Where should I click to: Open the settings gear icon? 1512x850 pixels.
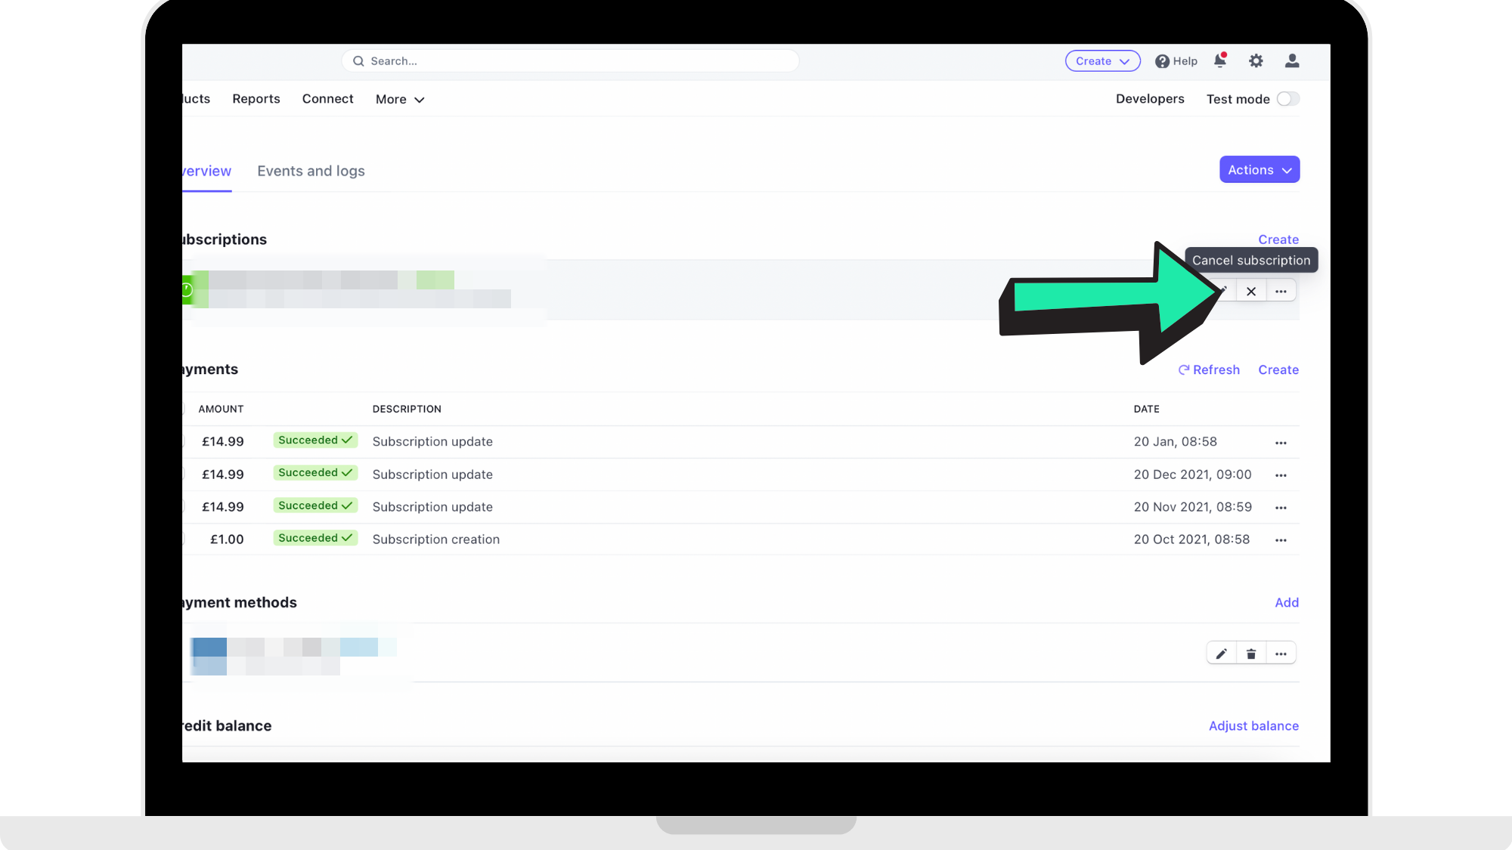(1256, 60)
